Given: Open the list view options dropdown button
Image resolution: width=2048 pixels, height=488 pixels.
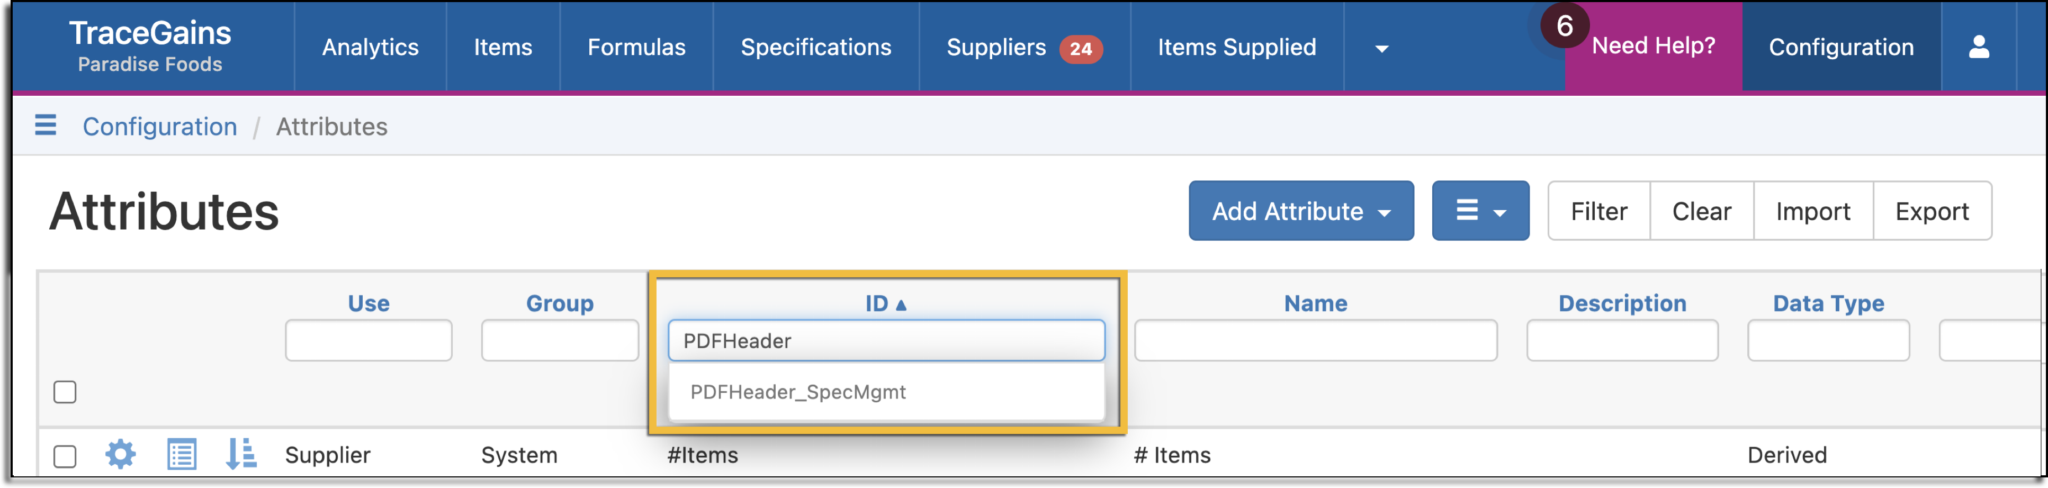Looking at the screenshot, I should 1480,211.
